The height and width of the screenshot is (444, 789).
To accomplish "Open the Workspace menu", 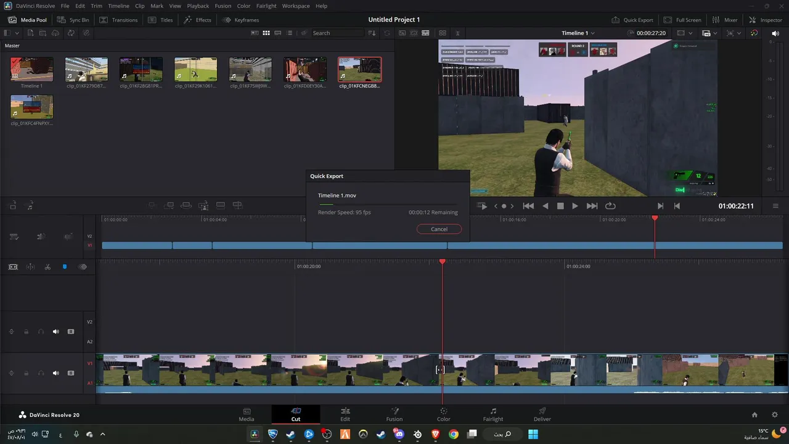I will tap(296, 6).
